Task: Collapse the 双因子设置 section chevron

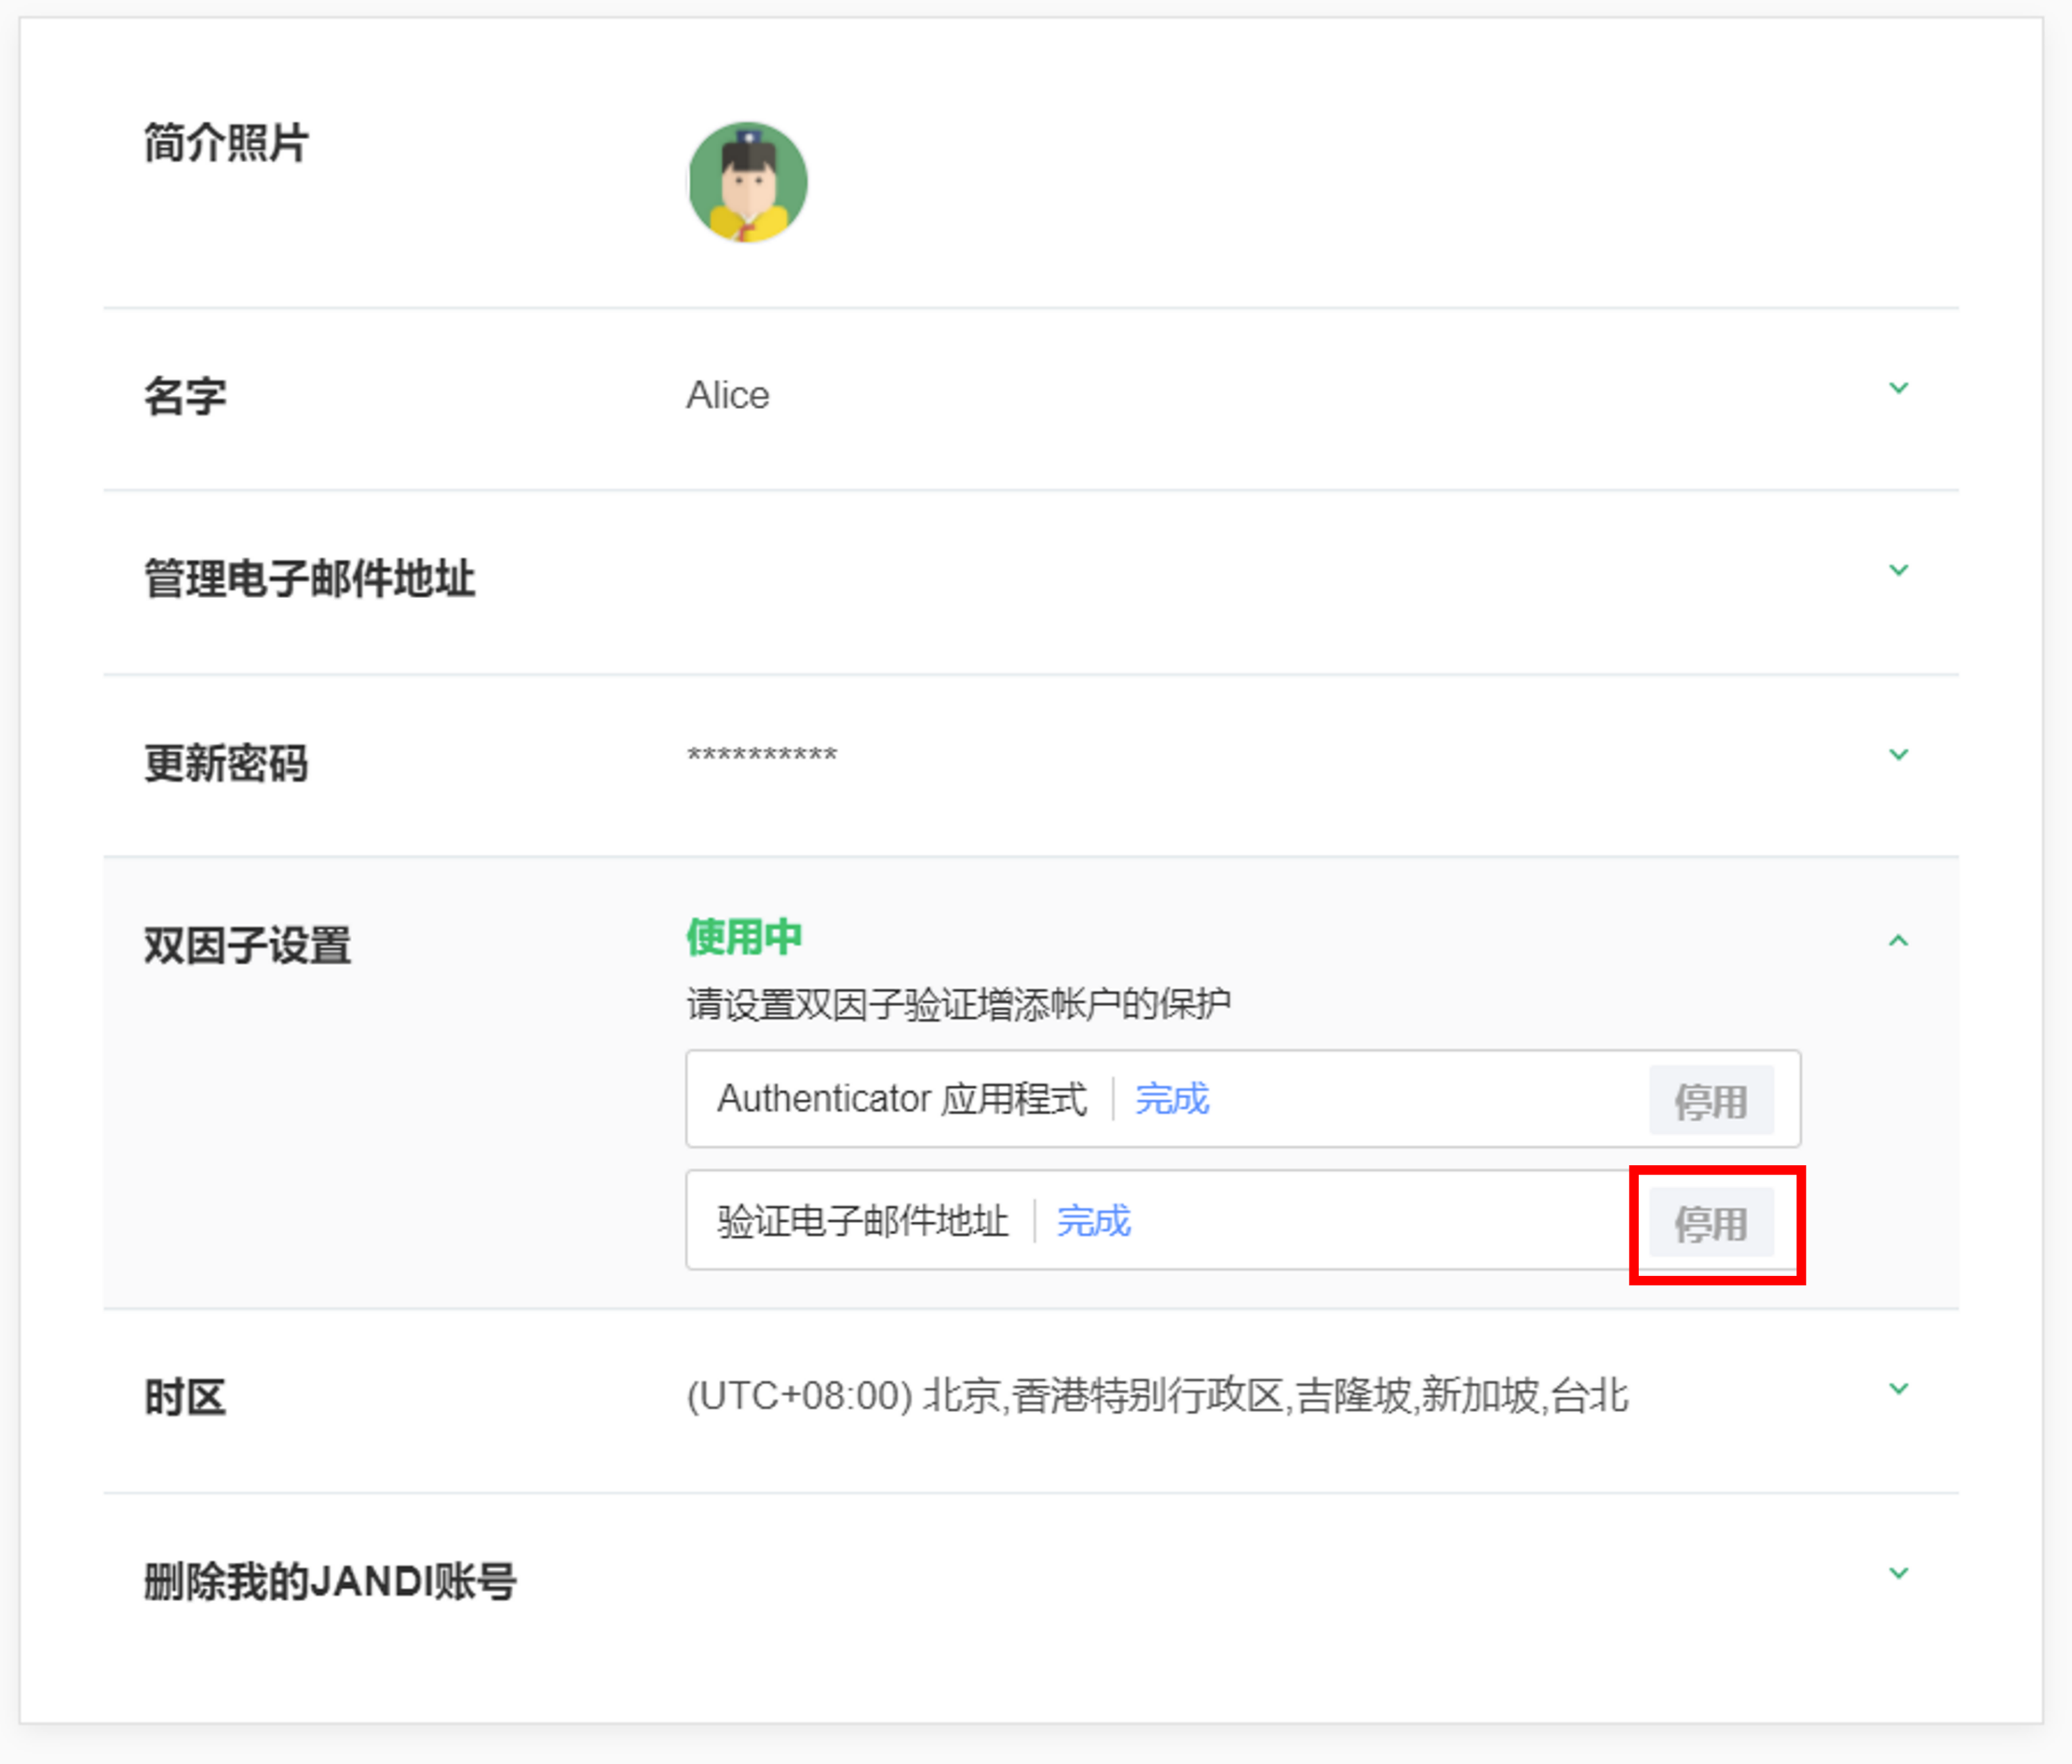Action: click(1898, 940)
